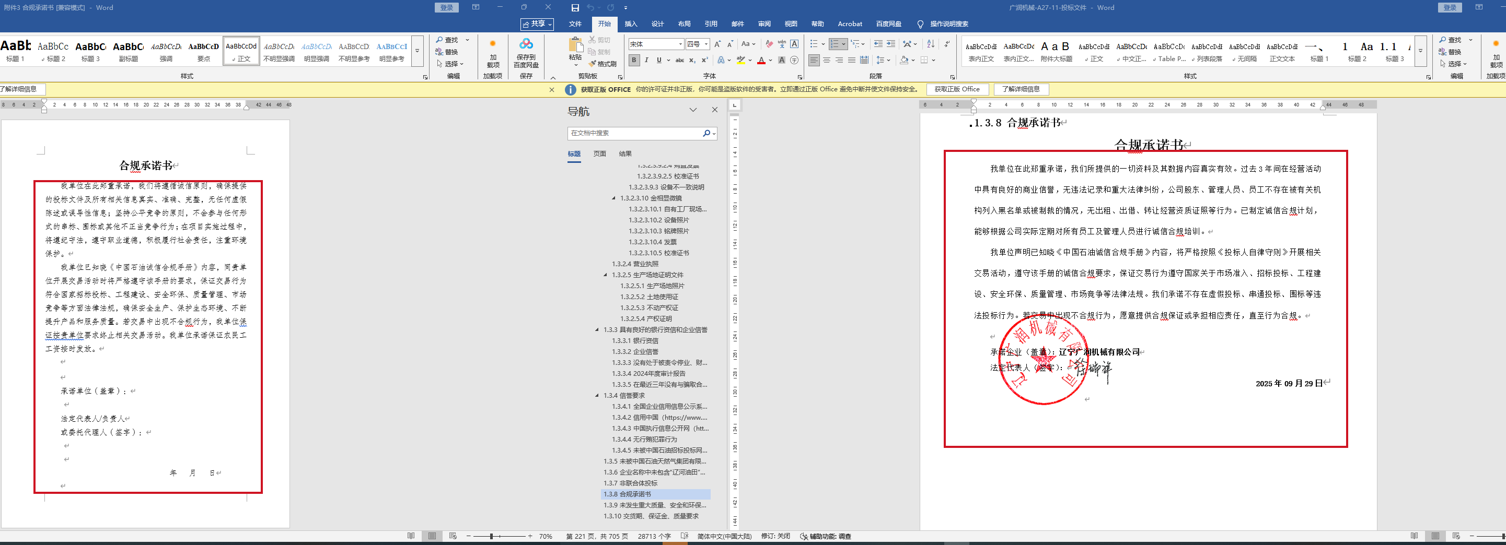Toggle bold formatting
This screenshot has width=1506, height=545.
click(634, 60)
